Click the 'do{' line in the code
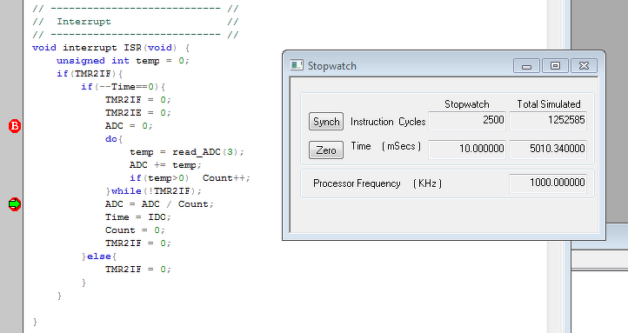Screen dimensions: 628x333 click(x=114, y=139)
